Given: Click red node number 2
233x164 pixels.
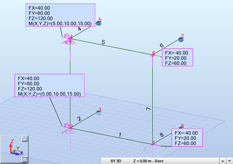Looking at the screenshot, I should (71, 127).
